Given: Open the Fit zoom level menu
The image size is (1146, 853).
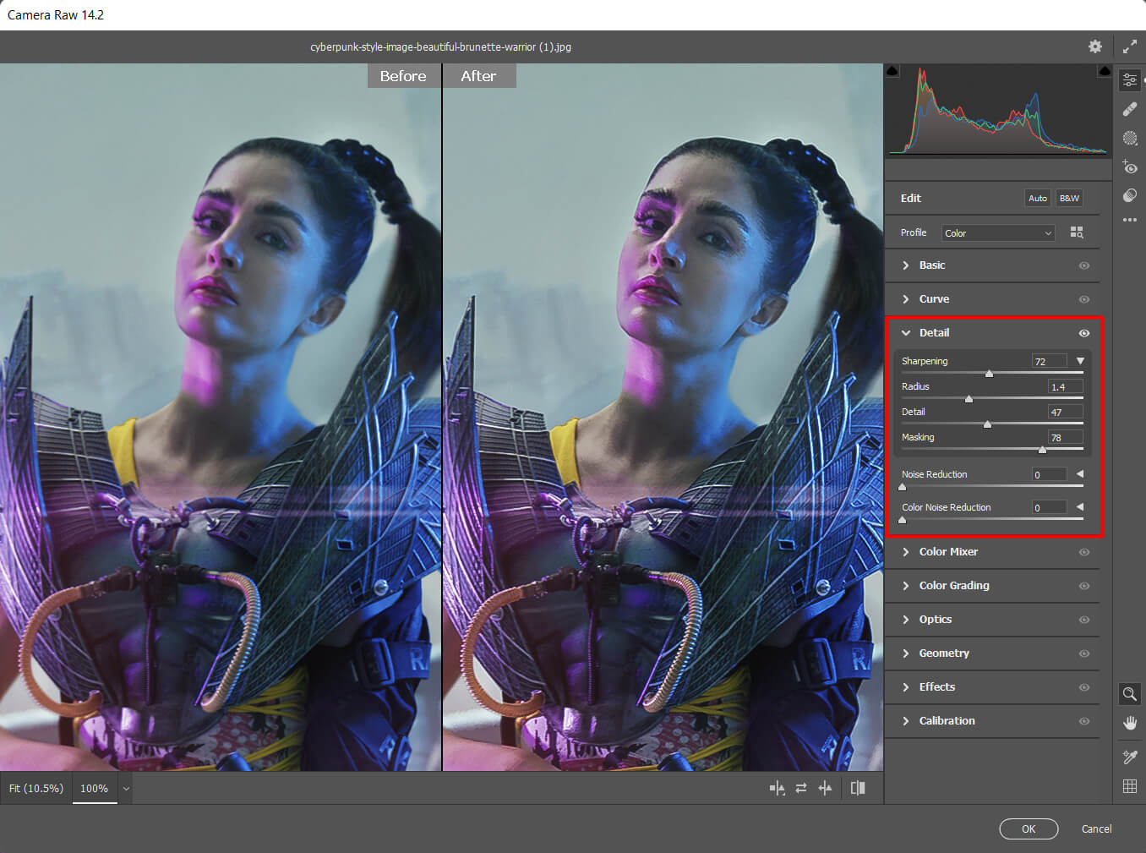Looking at the screenshot, I should pos(35,787).
